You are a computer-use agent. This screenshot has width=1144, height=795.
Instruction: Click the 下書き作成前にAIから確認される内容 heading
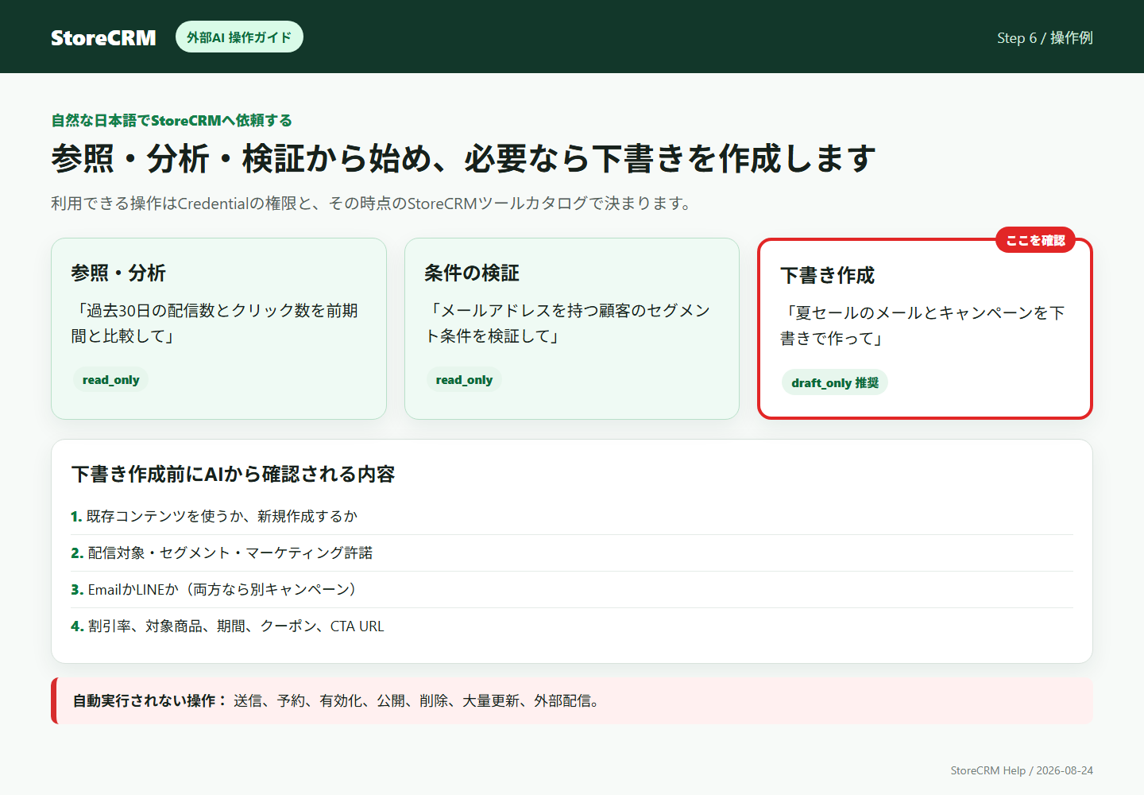pyautogui.click(x=233, y=474)
